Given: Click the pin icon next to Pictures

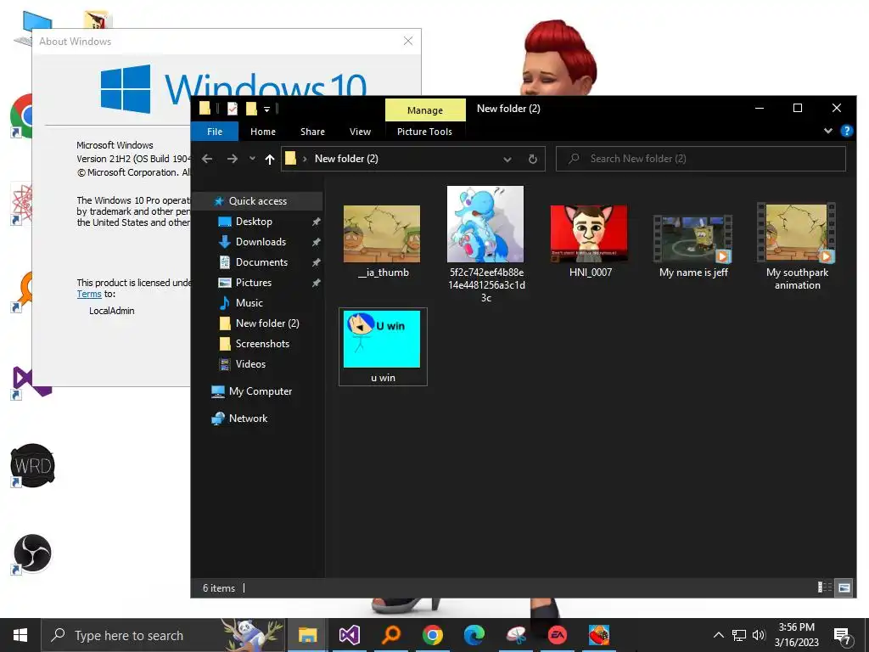Looking at the screenshot, I should click(316, 283).
